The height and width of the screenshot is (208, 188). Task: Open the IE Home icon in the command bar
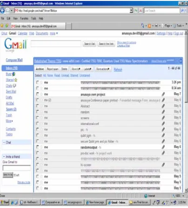(x=142, y=26)
